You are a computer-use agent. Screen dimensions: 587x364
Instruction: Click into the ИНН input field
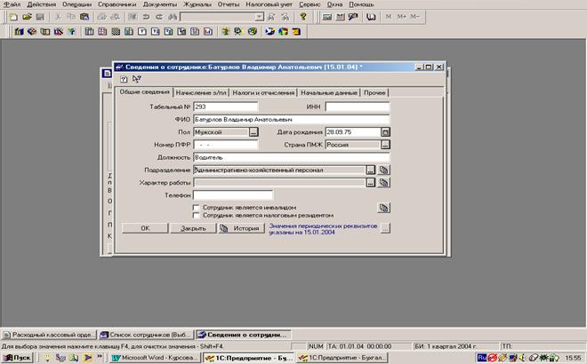357,107
